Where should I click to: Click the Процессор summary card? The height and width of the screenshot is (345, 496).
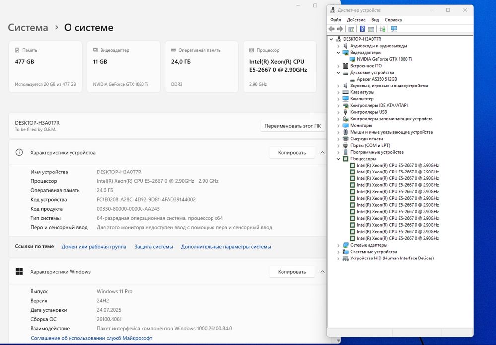(x=280, y=67)
